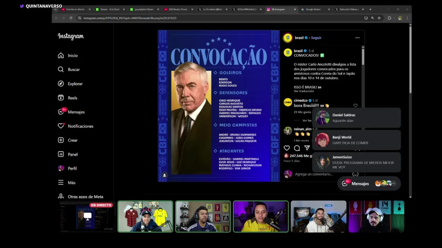Image resolution: width=442 pixels, height=248 pixels.
Task: Switch to the La Vinotinto X tab
Action: tap(213, 9)
